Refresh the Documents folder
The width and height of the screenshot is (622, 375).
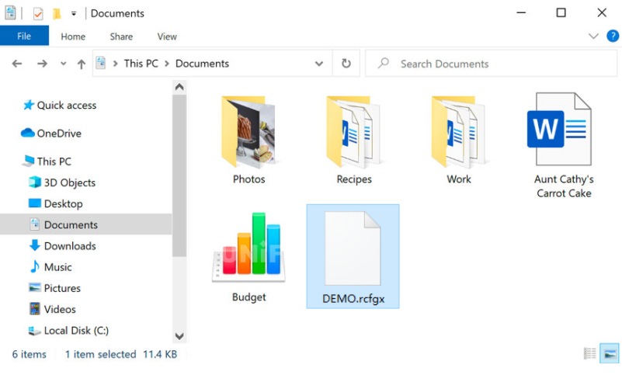[346, 64]
